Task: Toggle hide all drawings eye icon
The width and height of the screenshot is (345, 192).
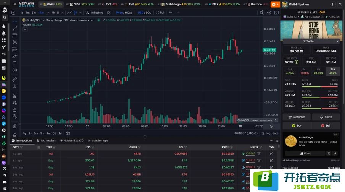Action: point(15,116)
